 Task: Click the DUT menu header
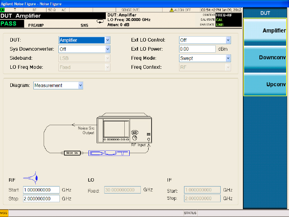coord(265,13)
